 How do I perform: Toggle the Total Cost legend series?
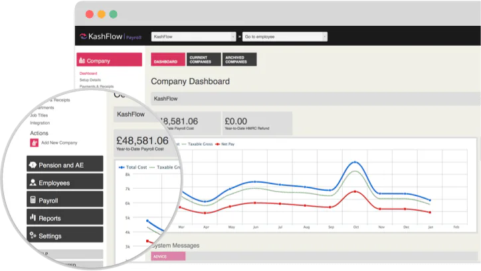coord(133,168)
